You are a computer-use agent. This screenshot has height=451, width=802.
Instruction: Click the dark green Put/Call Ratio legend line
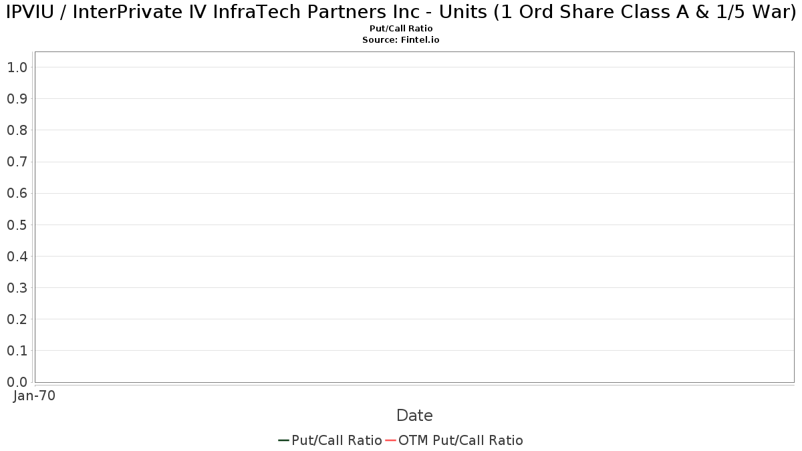pyautogui.click(x=283, y=440)
